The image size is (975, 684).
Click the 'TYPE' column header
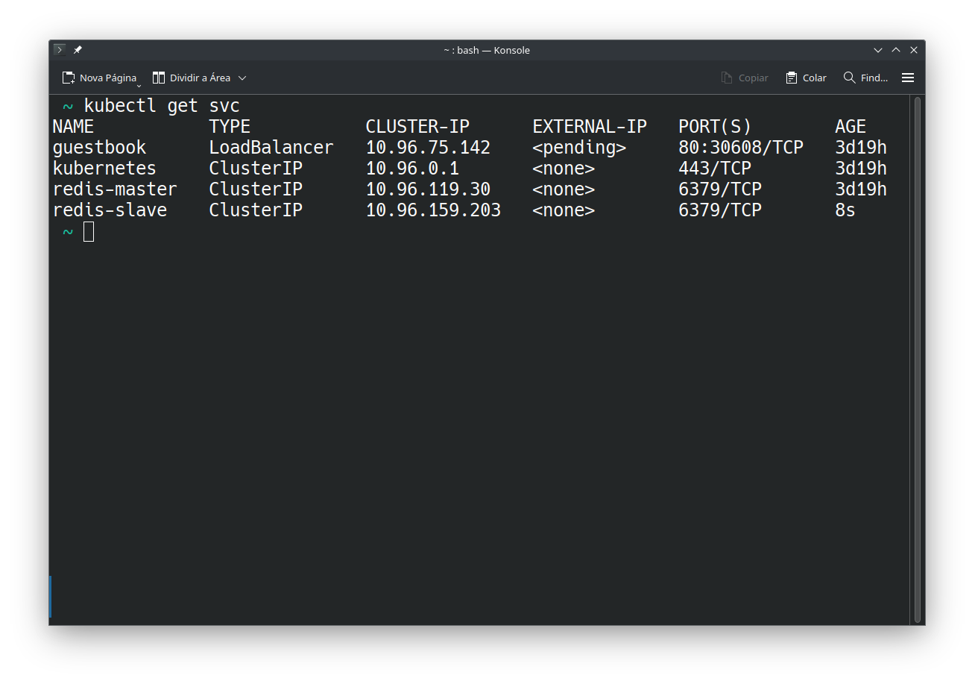(230, 127)
